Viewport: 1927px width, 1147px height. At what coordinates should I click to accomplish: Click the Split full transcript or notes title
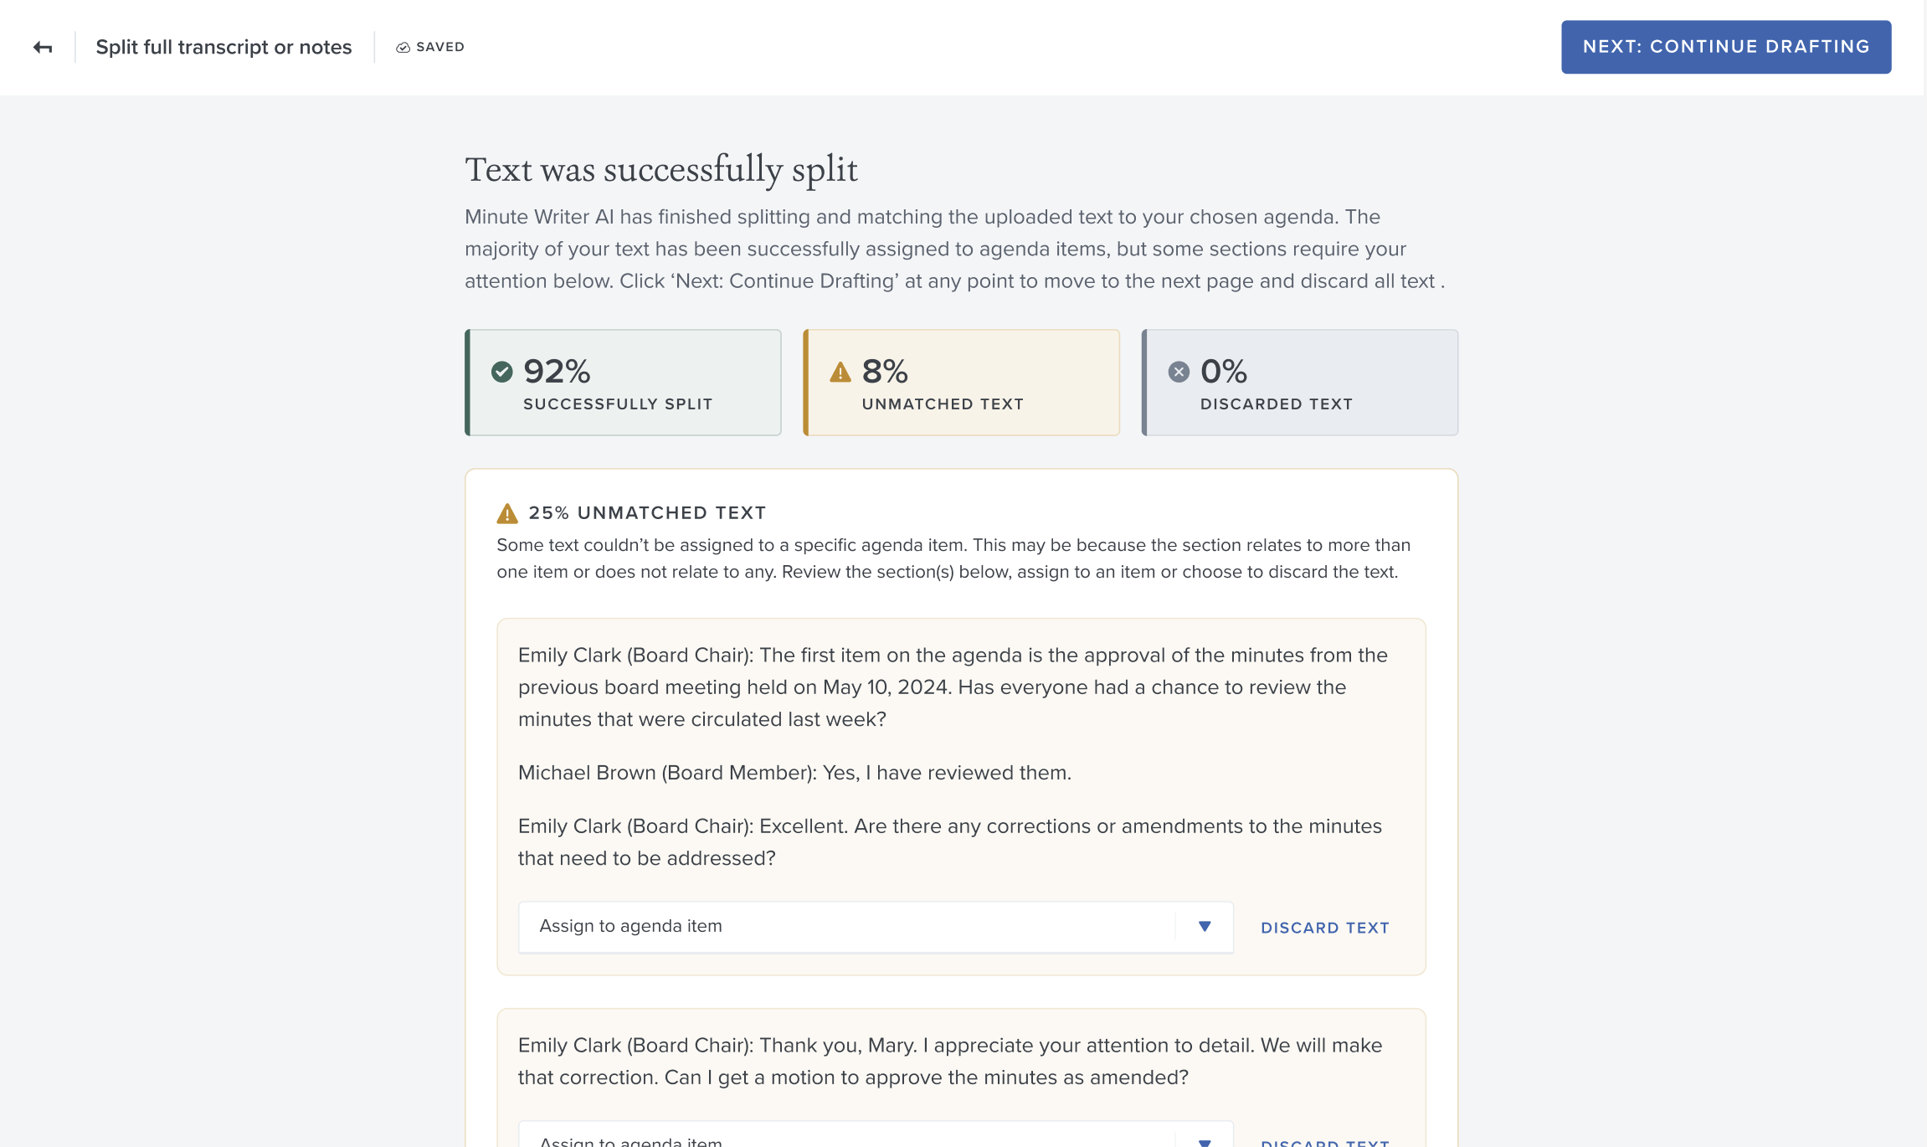pos(224,48)
